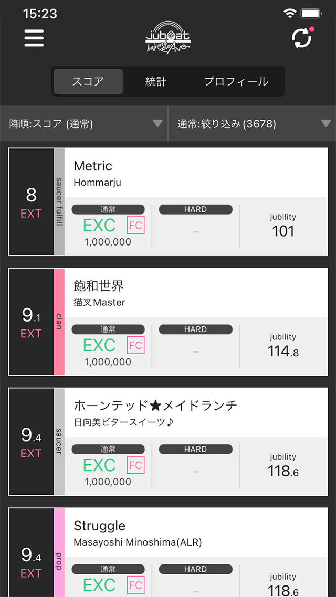Tap the FC badge on 飽和世界
336x597 pixels.
point(135,345)
